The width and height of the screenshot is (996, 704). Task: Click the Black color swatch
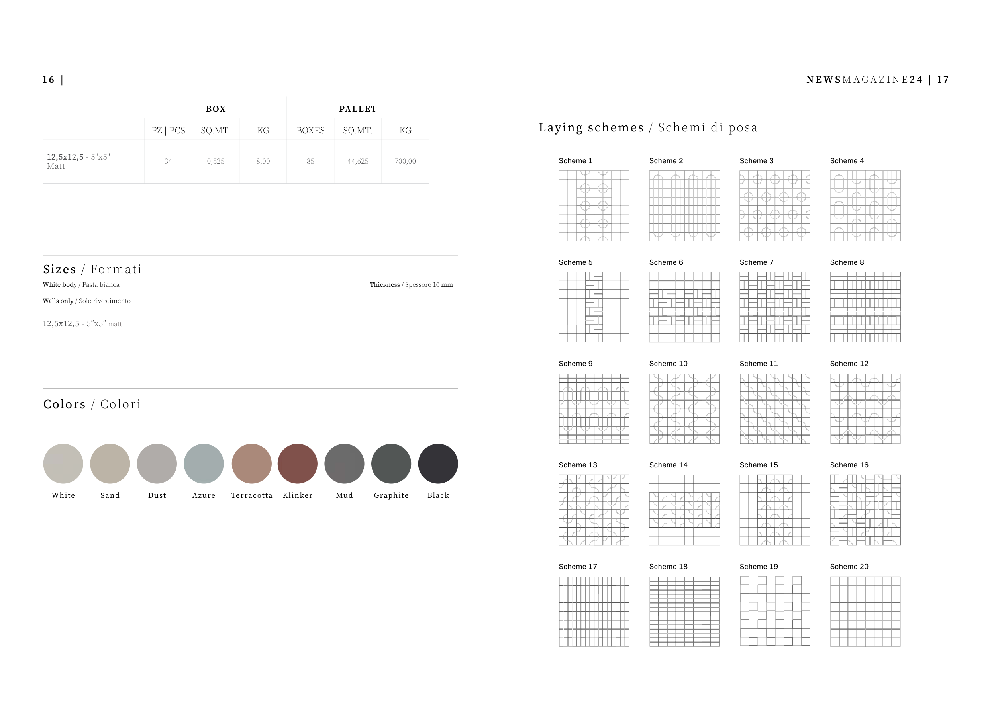438,463
